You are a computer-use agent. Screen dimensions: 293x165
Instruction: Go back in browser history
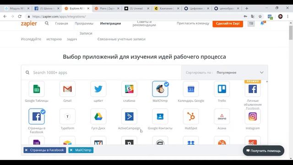(x=5, y=16)
